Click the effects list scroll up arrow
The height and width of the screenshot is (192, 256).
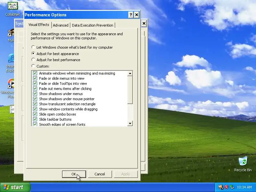(x=130, y=73)
